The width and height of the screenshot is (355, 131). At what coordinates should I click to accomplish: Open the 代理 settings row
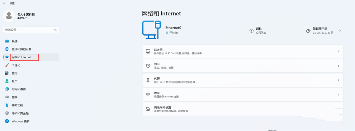(x=243, y=80)
